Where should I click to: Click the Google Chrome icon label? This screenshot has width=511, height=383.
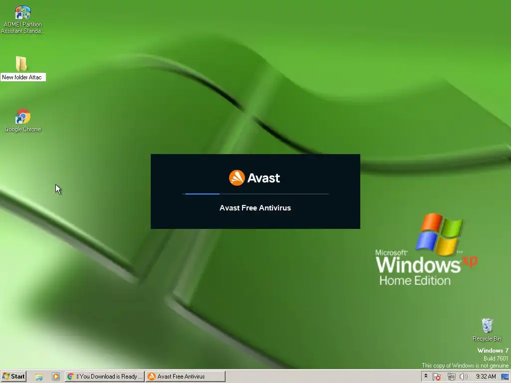point(23,129)
